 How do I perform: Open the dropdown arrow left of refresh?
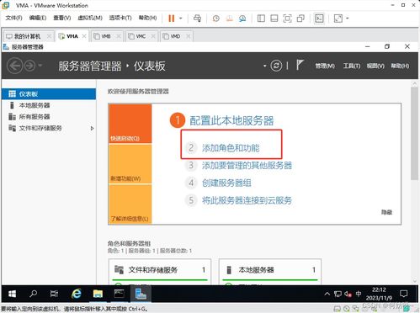point(264,66)
